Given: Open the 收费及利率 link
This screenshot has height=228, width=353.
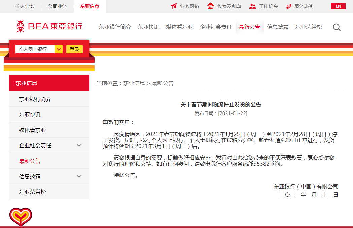Looking at the screenshot, I should (229, 6).
